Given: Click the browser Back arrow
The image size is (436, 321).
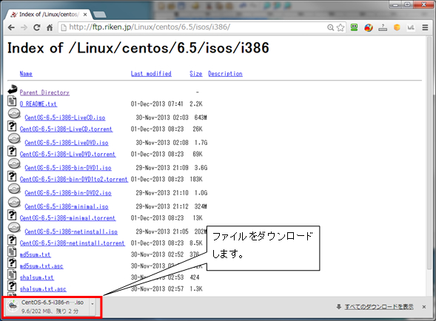Looking at the screenshot, I should click(x=11, y=27).
